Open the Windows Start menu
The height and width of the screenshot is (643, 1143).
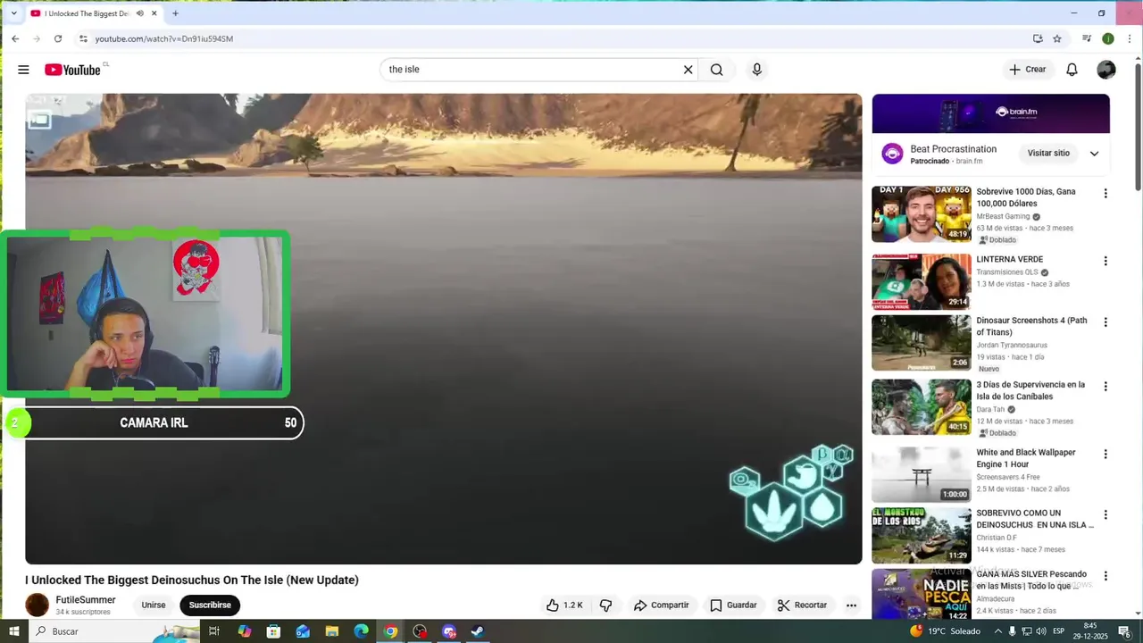(13, 631)
